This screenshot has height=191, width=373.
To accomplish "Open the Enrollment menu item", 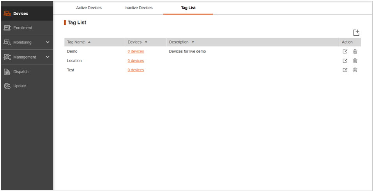I will click(x=27, y=28).
